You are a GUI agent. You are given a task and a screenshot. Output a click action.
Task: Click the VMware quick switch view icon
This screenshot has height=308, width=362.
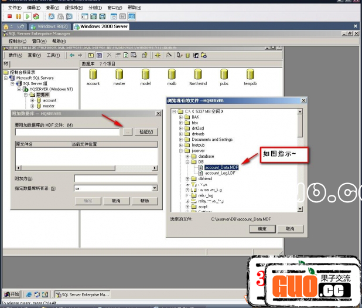[x=94, y=16]
